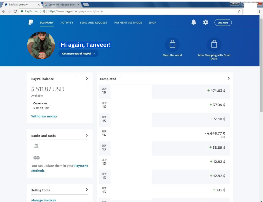Click the Withdraw money link
Image resolution: width=263 pixels, height=202 pixels.
[x=44, y=116]
